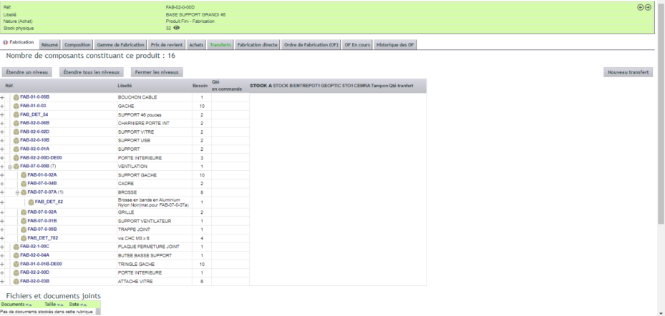
Task: Click the Étendre tous les niveaux button
Action: point(91,72)
